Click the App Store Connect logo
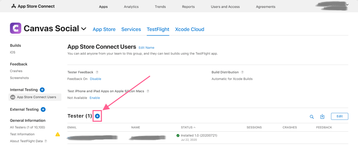 point(14,6)
